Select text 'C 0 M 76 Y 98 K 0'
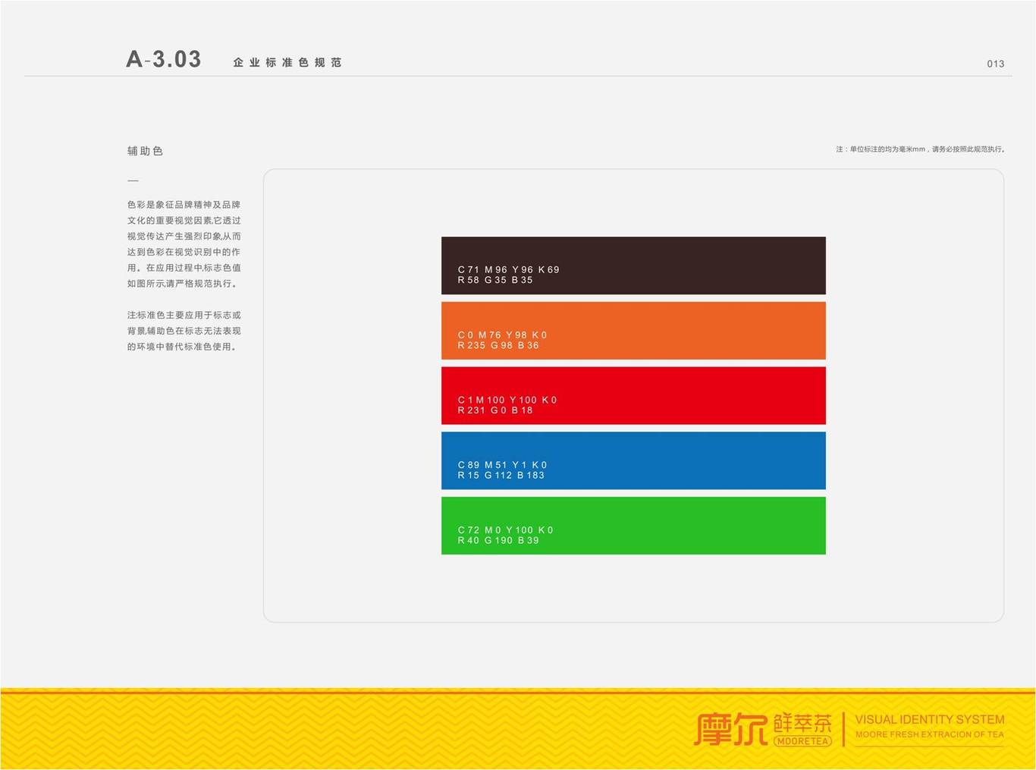Image resolution: width=1036 pixels, height=770 pixels. (x=502, y=335)
